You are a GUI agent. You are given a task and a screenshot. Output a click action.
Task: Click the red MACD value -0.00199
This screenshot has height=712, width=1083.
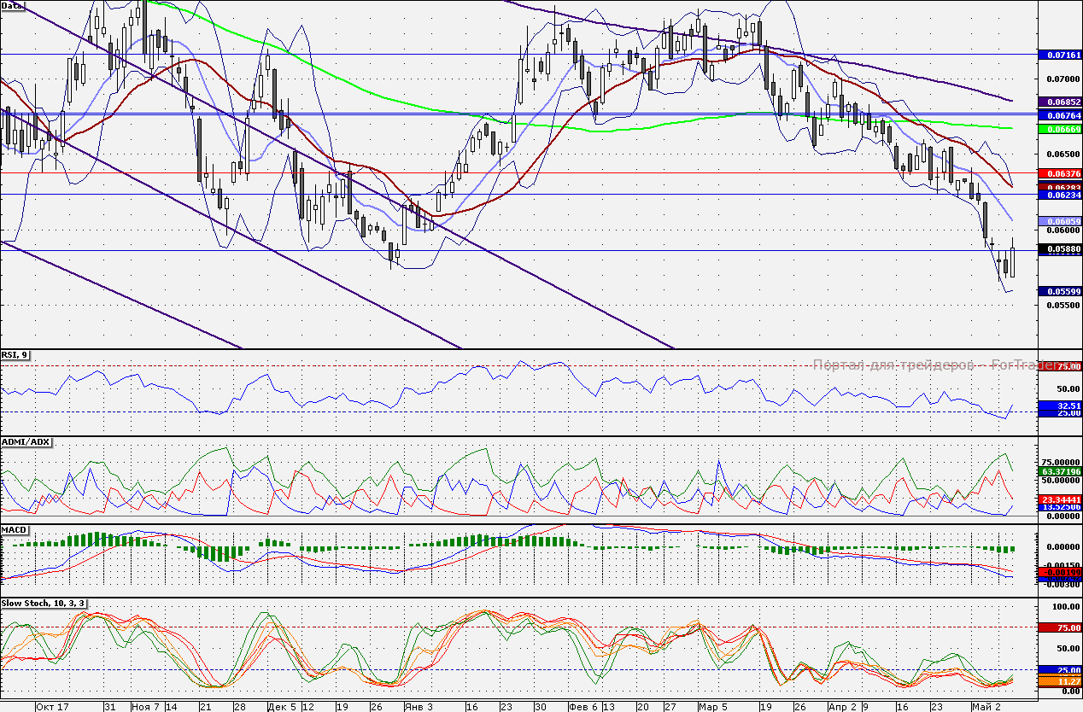coord(1060,572)
